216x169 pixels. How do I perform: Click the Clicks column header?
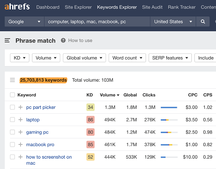tap(149, 95)
